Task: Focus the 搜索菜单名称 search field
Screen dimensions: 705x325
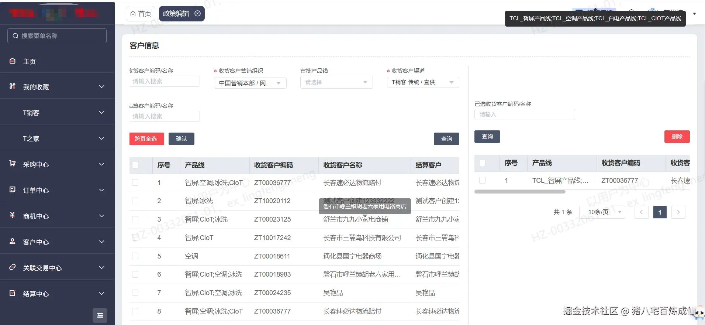Action: click(x=57, y=36)
